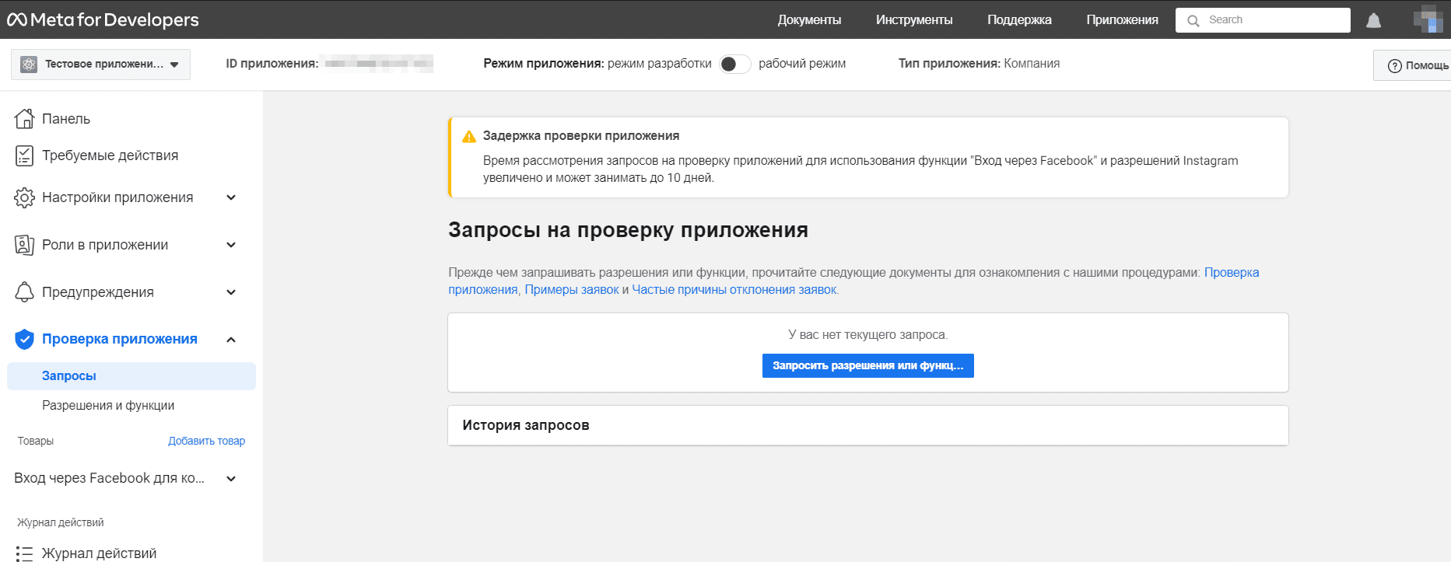
Task: Click Вход через Facebook для ко... label
Action: pyautogui.click(x=110, y=478)
